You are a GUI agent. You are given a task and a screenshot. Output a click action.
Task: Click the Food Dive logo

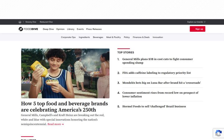click(x=28, y=29)
